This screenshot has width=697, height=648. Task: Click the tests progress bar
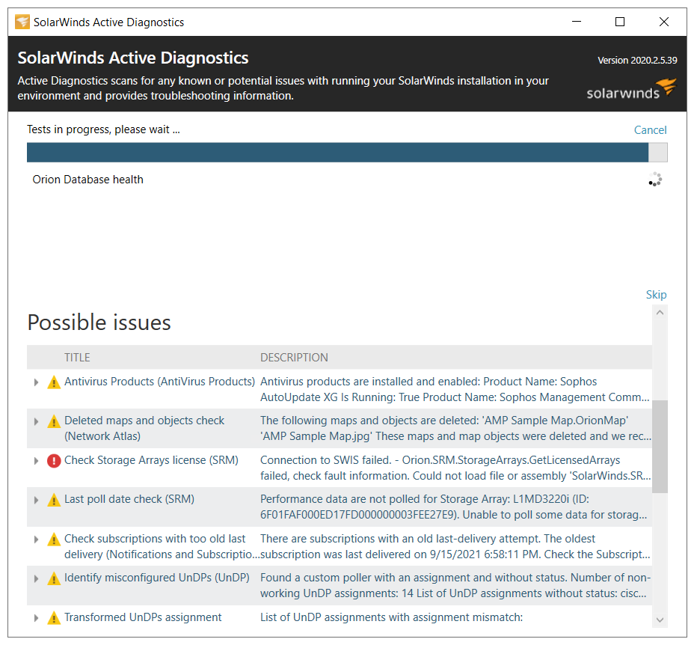(x=347, y=153)
